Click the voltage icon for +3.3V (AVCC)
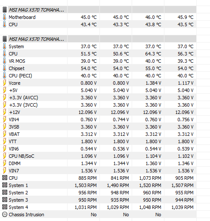The height and width of the screenshot is (221, 210). click(5, 98)
